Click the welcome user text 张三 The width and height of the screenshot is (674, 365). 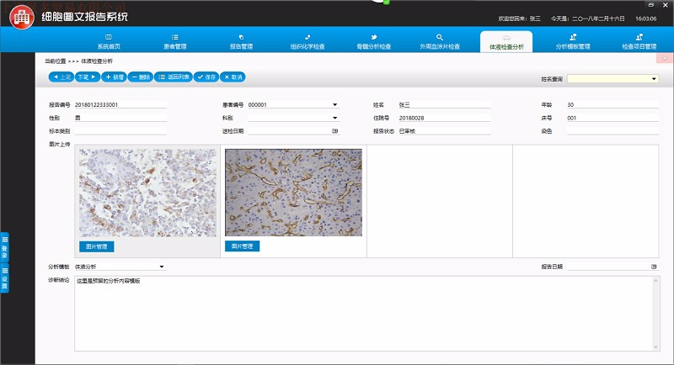pos(535,19)
